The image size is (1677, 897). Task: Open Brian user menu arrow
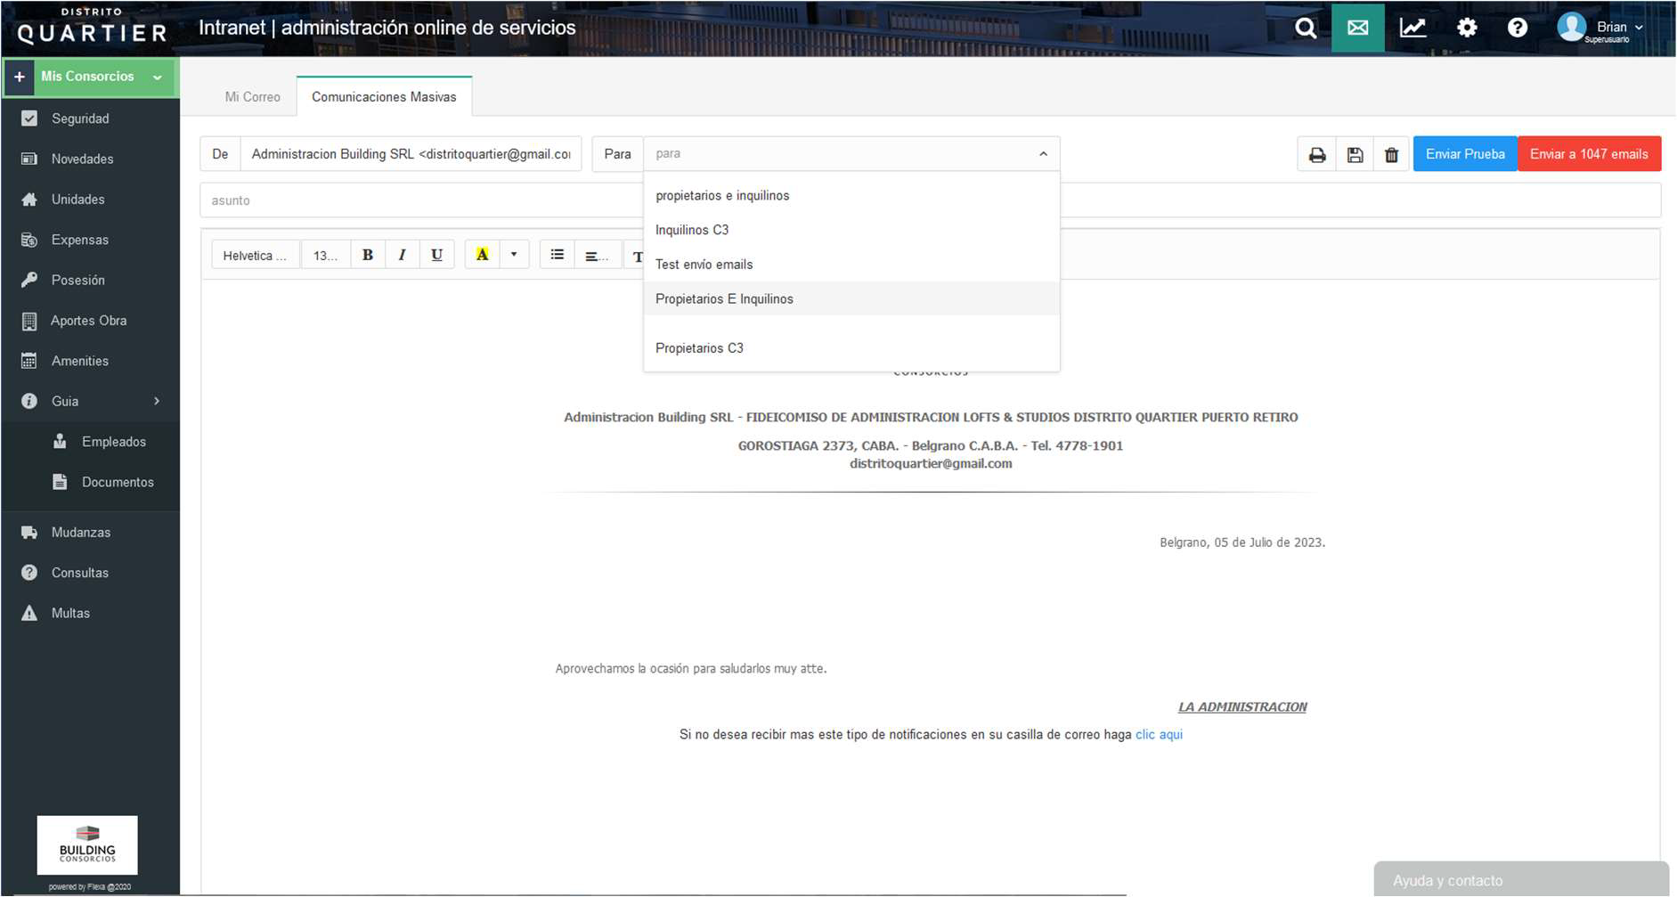point(1639,28)
